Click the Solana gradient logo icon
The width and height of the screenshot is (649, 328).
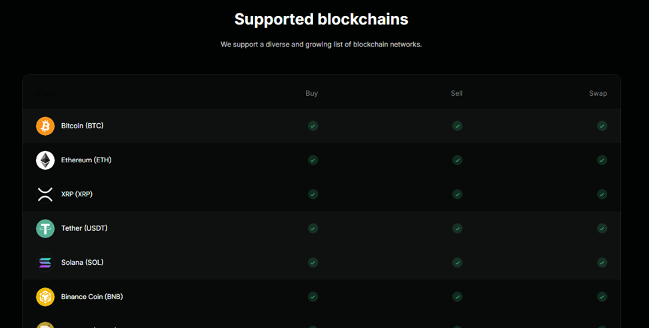coord(45,263)
